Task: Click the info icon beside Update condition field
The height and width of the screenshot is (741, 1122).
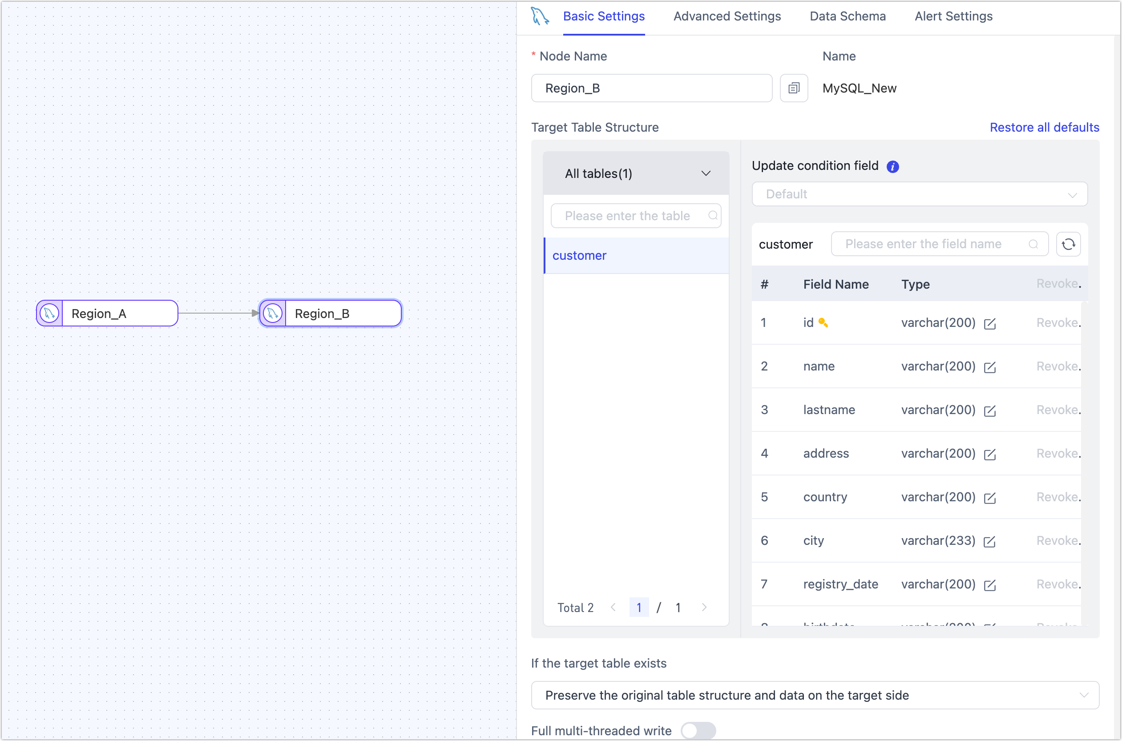Action: pos(892,166)
